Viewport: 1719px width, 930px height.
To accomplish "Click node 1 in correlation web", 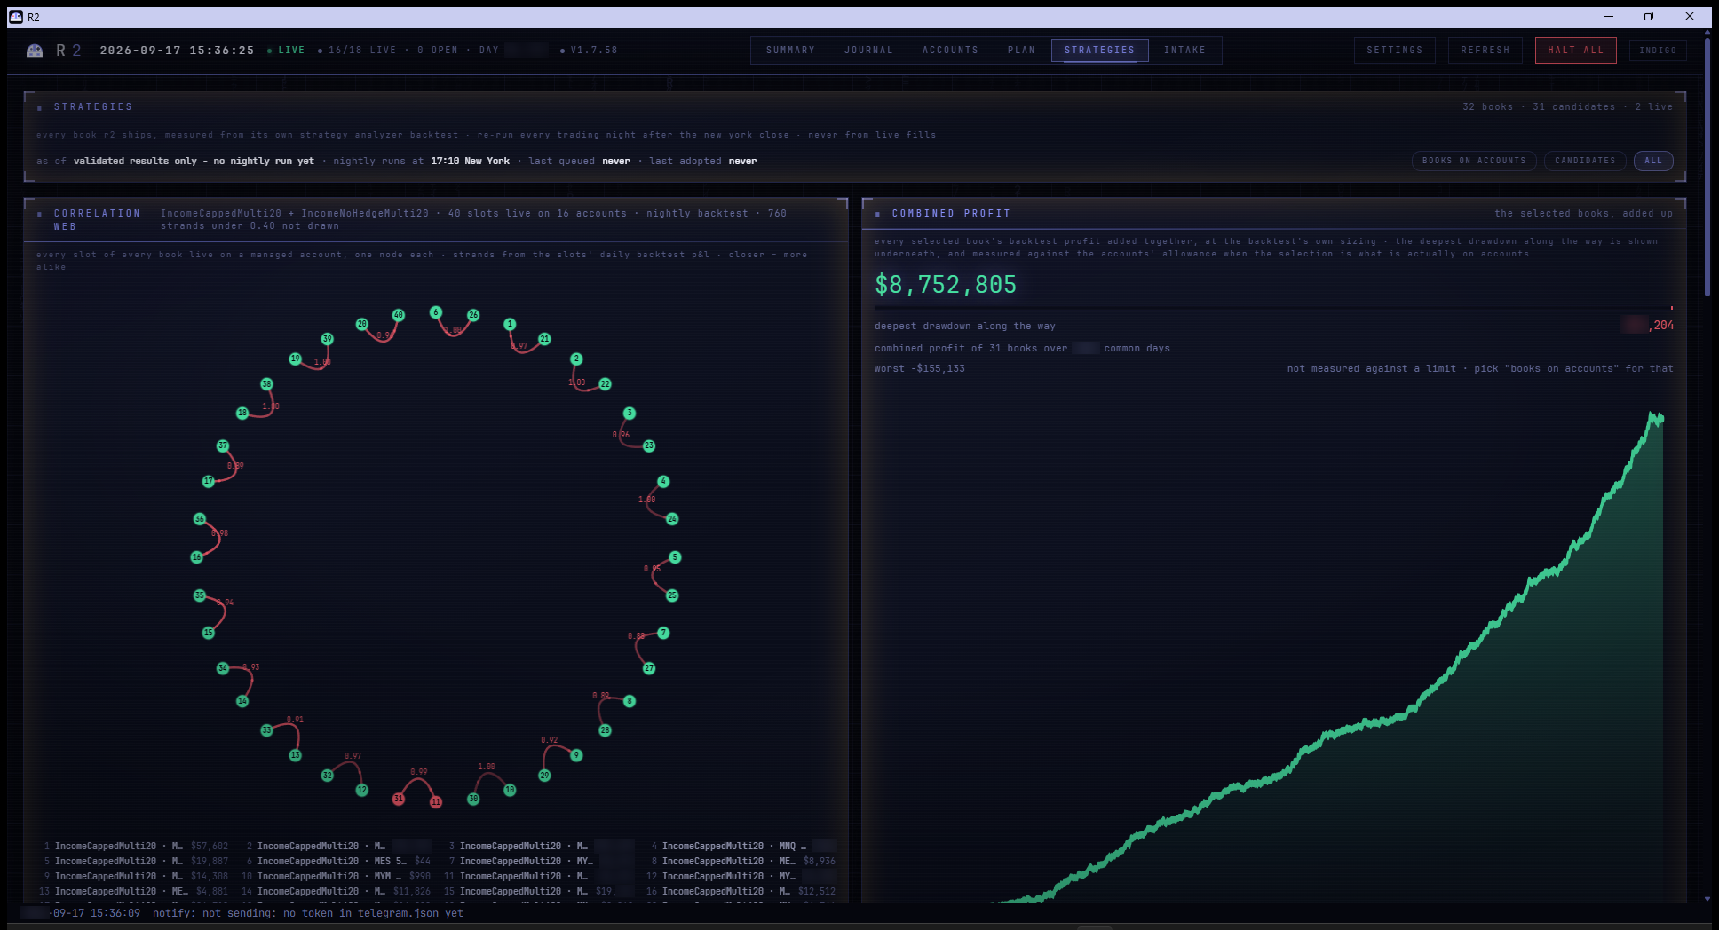I will [510, 324].
